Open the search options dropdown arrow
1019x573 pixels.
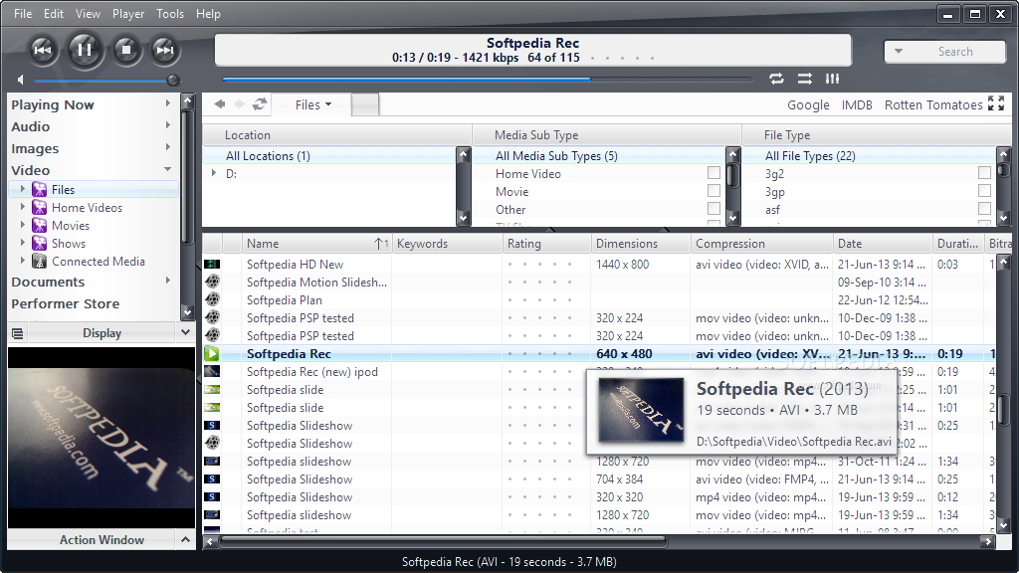point(899,52)
